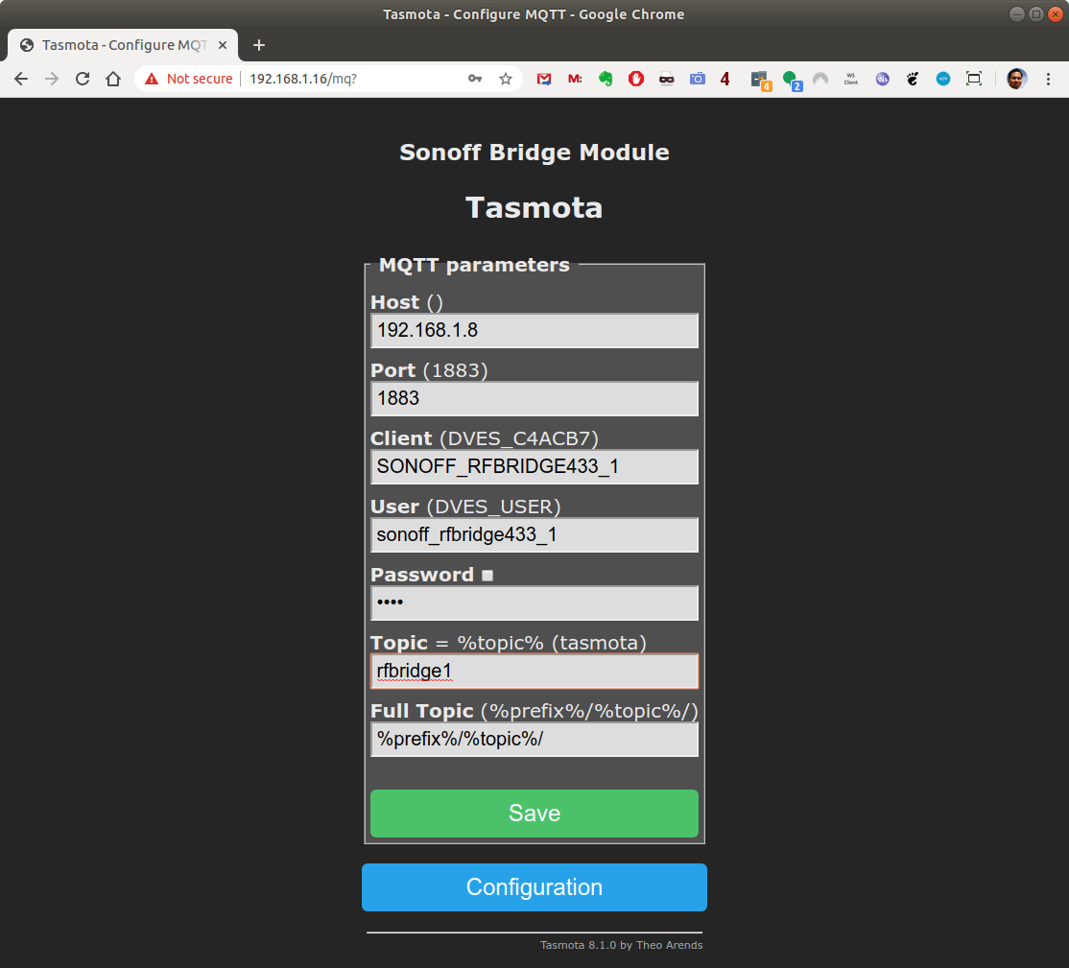Open the dark red '4' extension
The image size is (1069, 968).
[x=725, y=79]
